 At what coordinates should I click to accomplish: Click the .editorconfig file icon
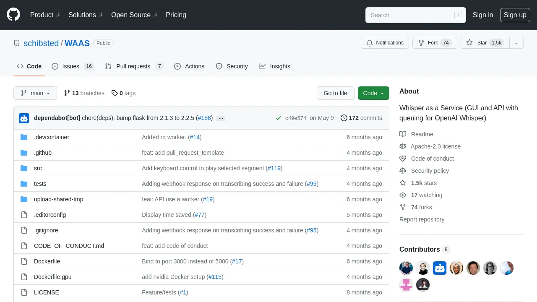pyautogui.click(x=24, y=215)
